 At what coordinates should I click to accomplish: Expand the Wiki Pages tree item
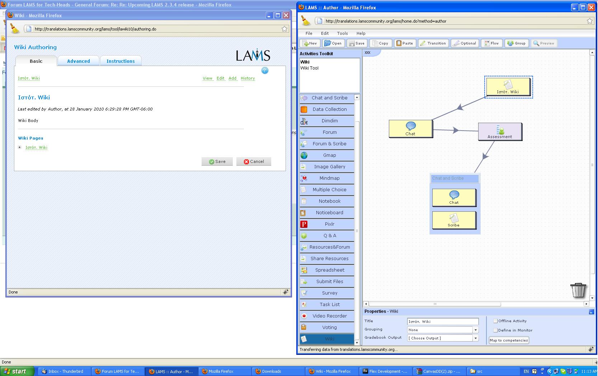pos(20,147)
